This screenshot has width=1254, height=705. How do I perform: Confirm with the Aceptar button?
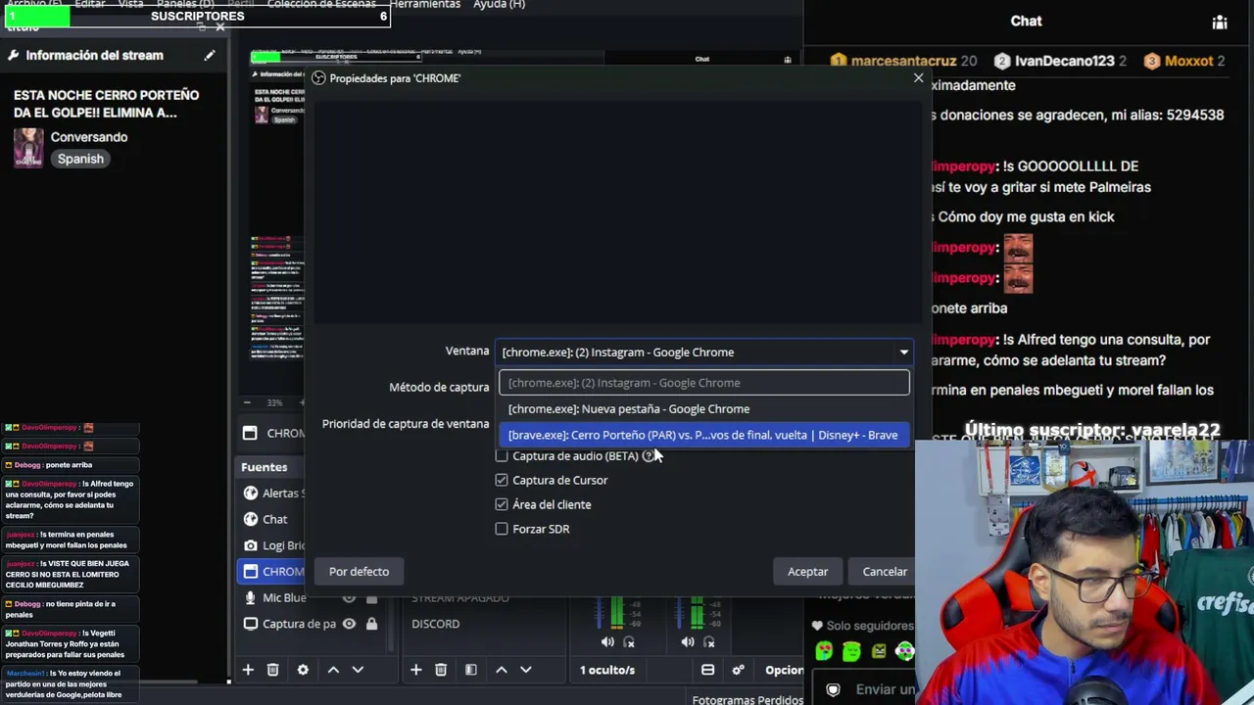(x=808, y=572)
